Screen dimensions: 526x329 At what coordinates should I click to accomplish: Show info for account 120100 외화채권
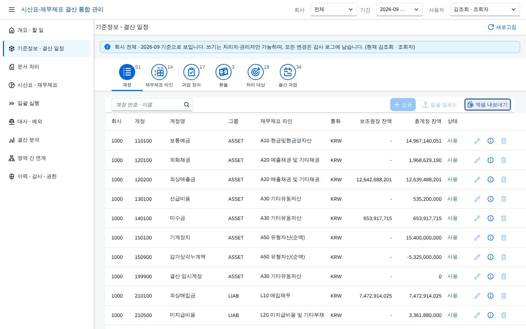(x=491, y=160)
